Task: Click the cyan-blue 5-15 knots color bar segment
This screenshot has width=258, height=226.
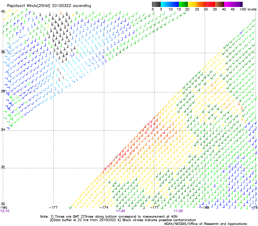Action: tap(170, 4)
